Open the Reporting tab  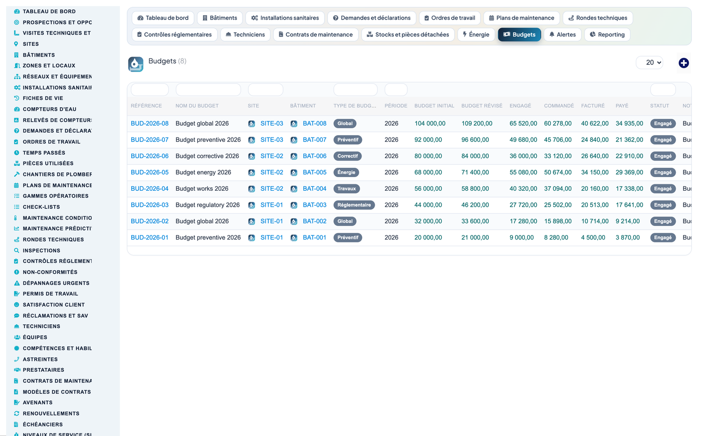tap(607, 35)
